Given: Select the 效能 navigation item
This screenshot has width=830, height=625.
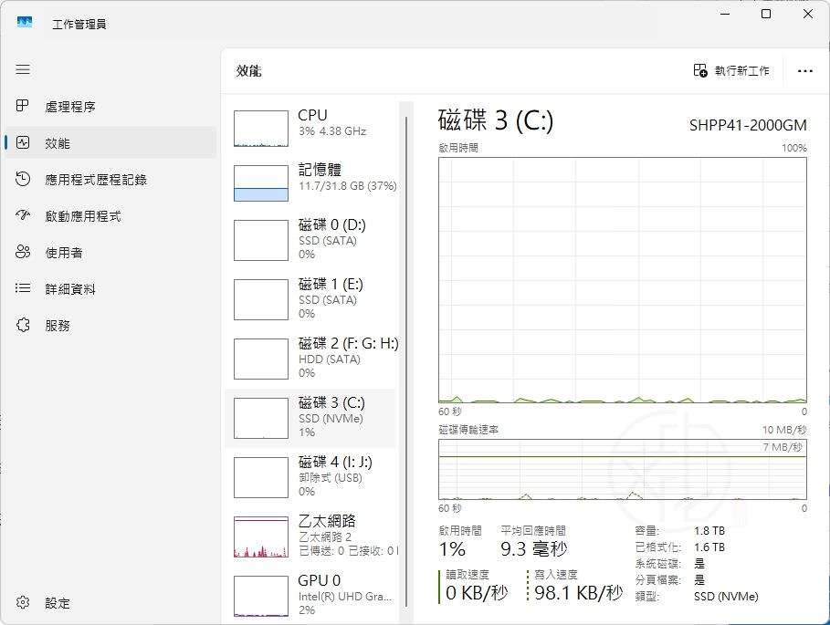Looking at the screenshot, I should pyautogui.click(x=110, y=142).
